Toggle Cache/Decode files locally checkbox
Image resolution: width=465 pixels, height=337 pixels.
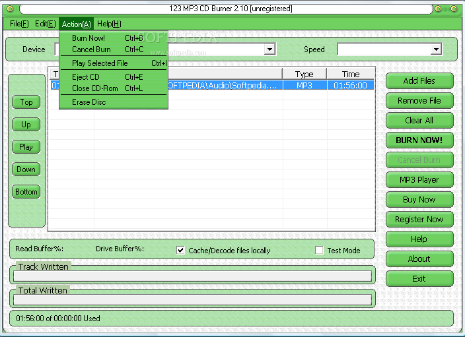pyautogui.click(x=180, y=250)
